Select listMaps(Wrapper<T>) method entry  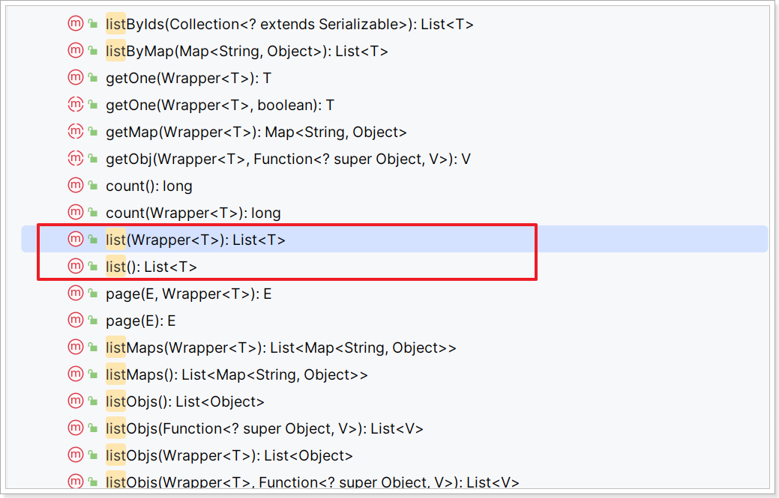click(281, 347)
